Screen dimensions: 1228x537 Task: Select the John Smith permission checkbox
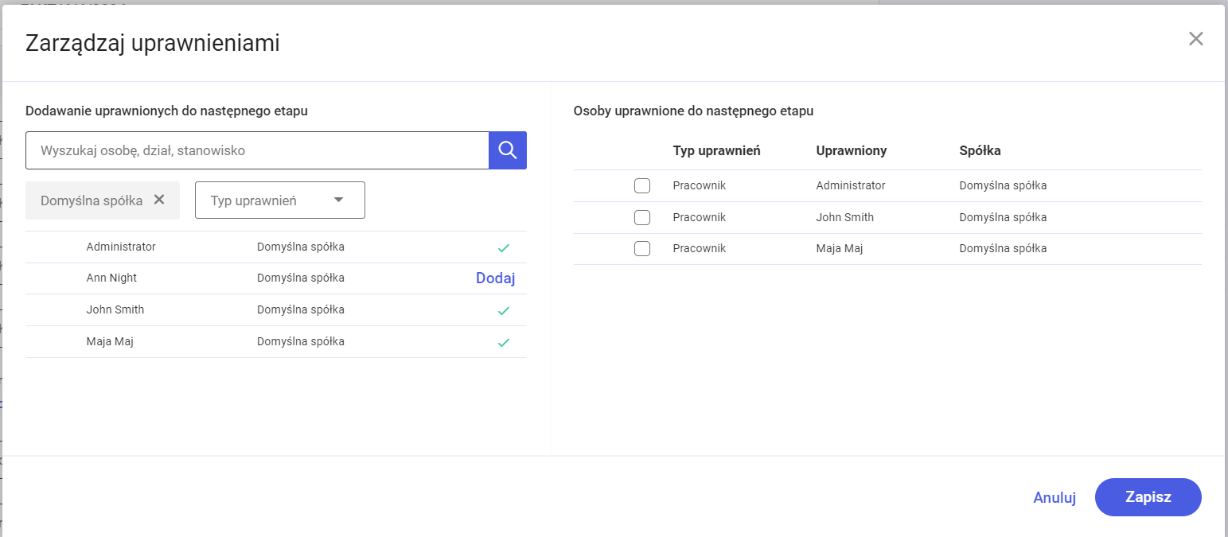tap(642, 217)
